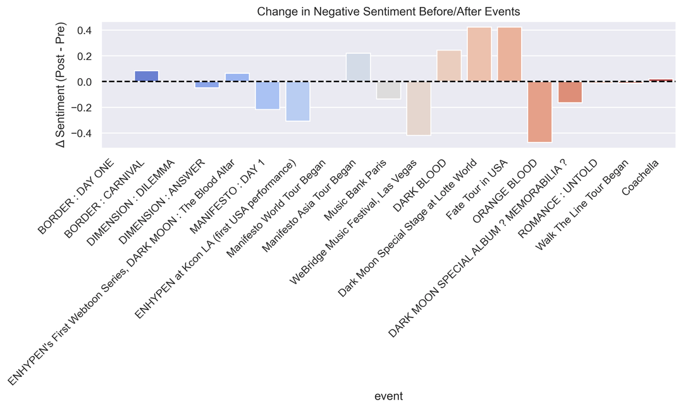The image size is (683, 409).
Task: Select the DARK MOON SPECIAL ALBUM bar
Action: coord(570,92)
